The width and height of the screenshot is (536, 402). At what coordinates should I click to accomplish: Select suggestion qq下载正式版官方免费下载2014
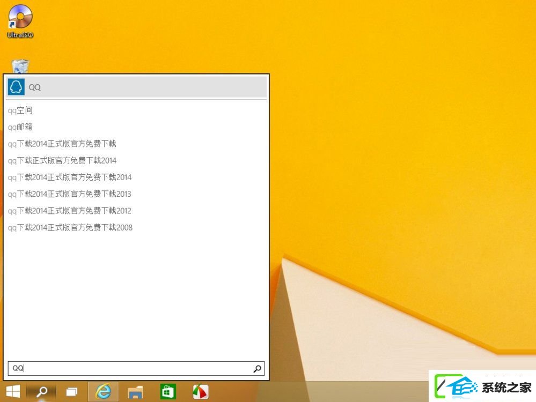click(62, 160)
